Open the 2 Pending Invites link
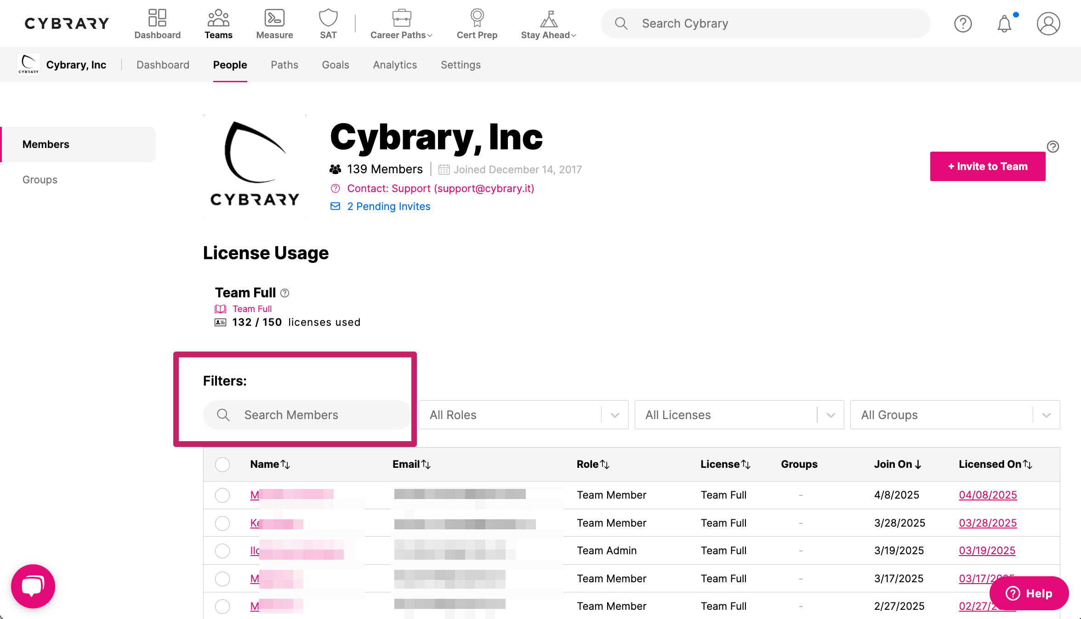 [388, 206]
